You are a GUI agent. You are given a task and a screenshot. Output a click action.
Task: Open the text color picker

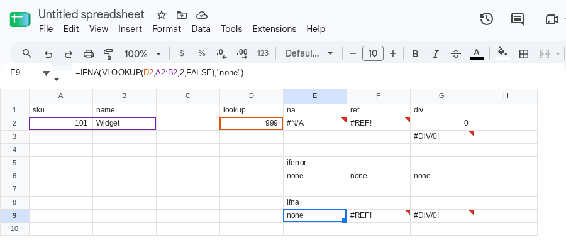pyautogui.click(x=477, y=54)
